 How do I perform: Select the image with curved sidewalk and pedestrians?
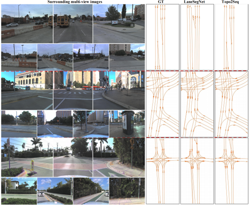click(x=119, y=90)
